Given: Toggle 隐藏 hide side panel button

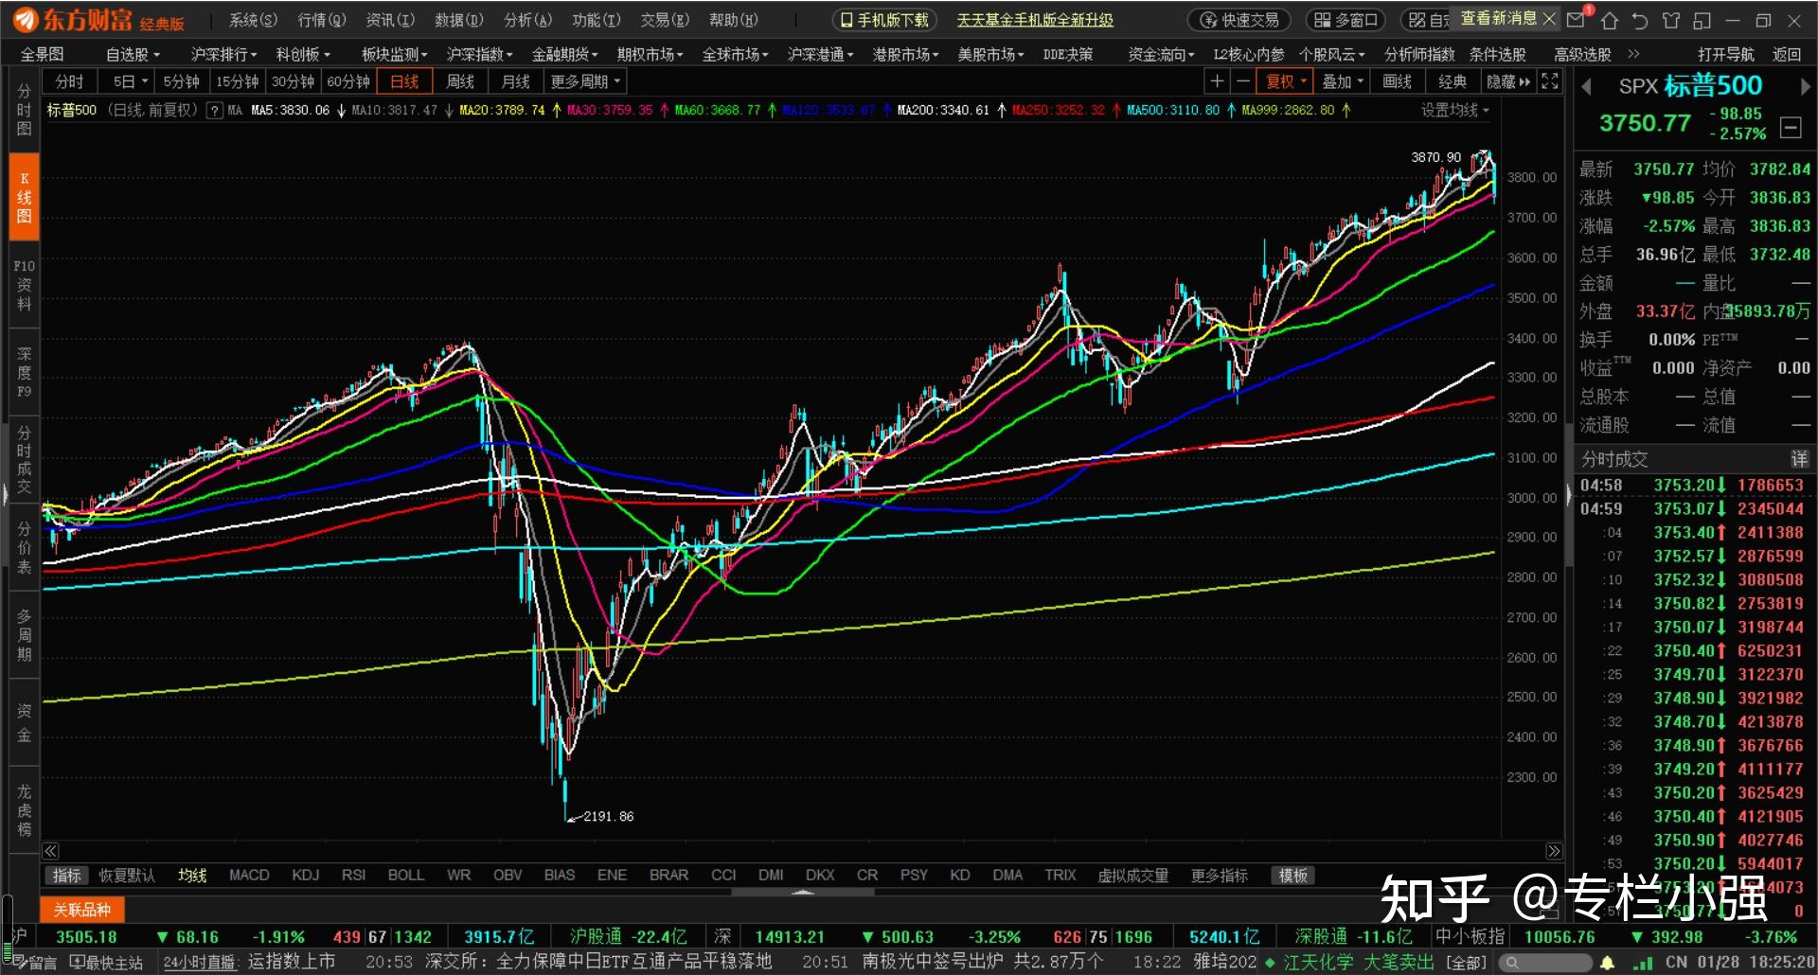Looking at the screenshot, I should [x=1508, y=81].
